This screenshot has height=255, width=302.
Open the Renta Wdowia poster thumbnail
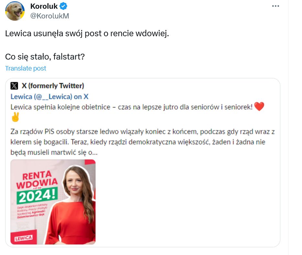tap(53, 202)
